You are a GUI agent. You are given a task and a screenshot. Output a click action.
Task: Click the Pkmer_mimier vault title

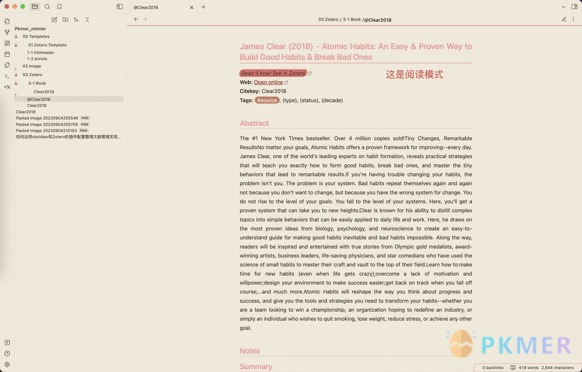tap(30, 29)
